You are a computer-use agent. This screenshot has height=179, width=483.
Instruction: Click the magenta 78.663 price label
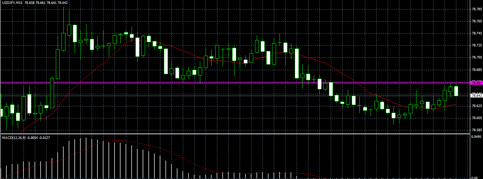[x=477, y=83]
